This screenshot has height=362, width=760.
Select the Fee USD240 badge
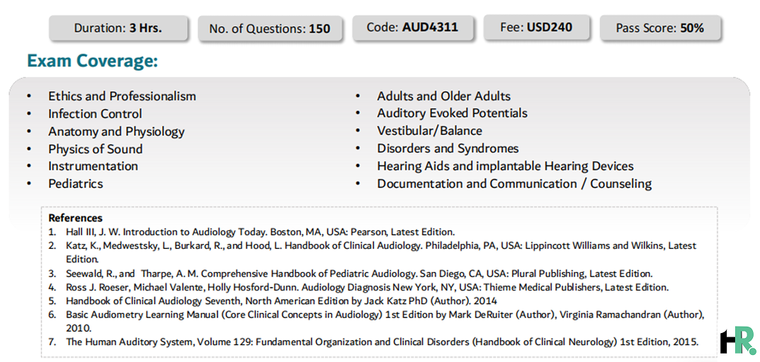coord(537,27)
